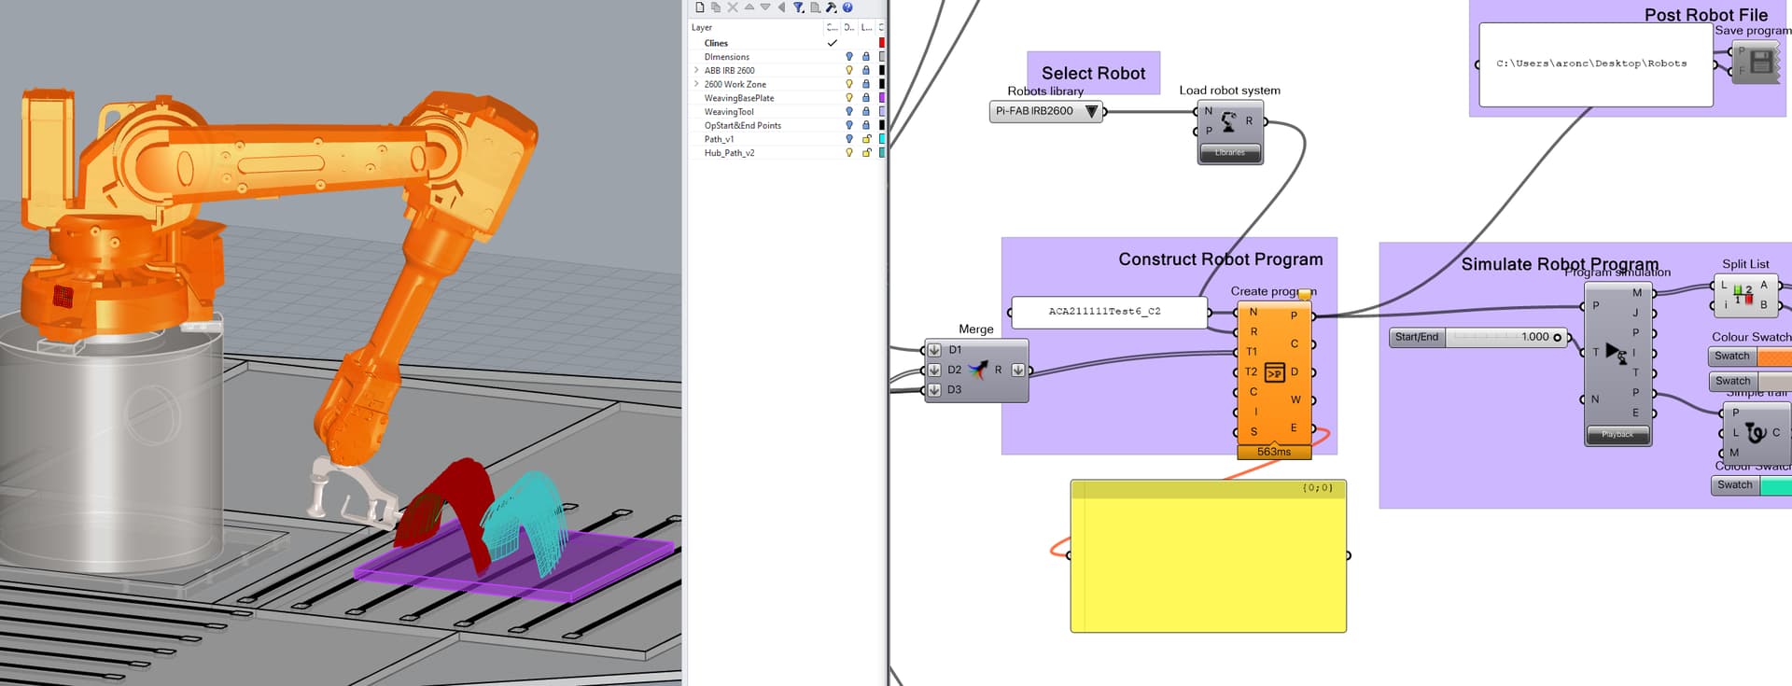Toggle visibility bulb for ABB IRB 2600 layer
Image resolution: width=1792 pixels, height=686 pixels.
pos(849,70)
